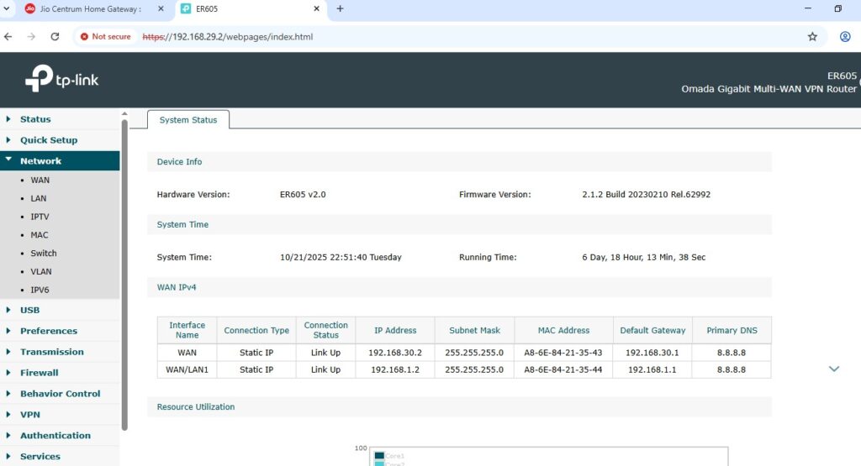Minimize the browser window

pyautogui.click(x=808, y=8)
